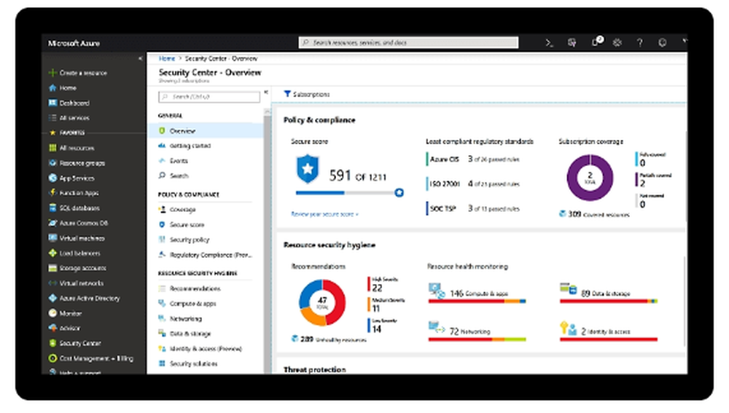The height and width of the screenshot is (413, 729).
Task: Select Events menu item
Action: click(174, 161)
